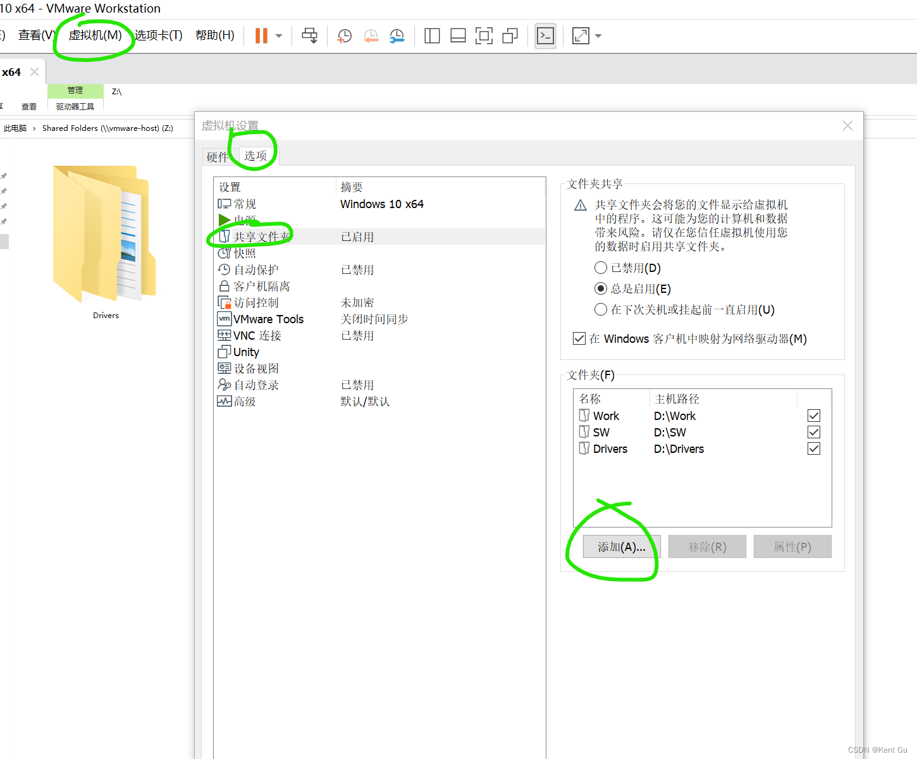Open the 帮助(H) menu

215,35
